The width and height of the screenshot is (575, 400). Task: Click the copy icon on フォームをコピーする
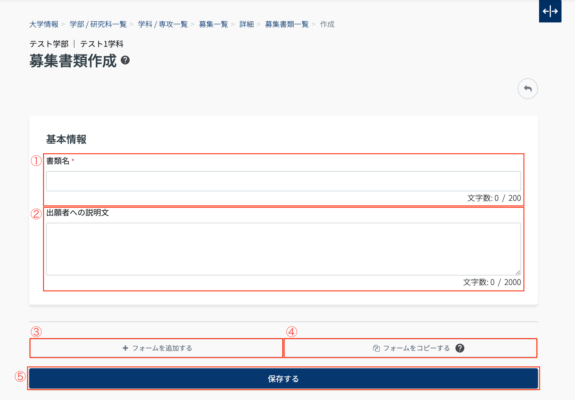click(376, 348)
